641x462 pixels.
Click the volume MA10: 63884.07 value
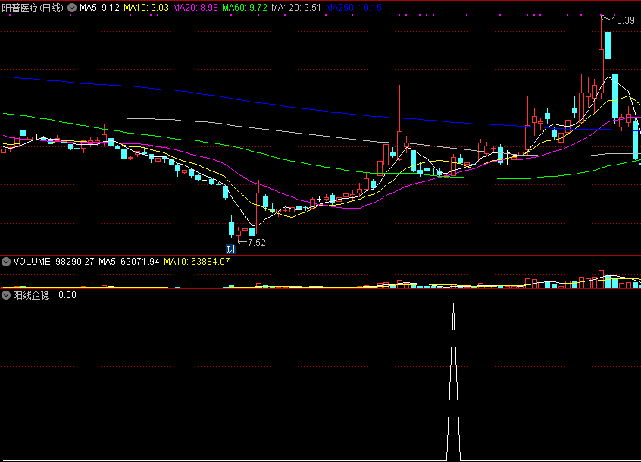click(197, 262)
